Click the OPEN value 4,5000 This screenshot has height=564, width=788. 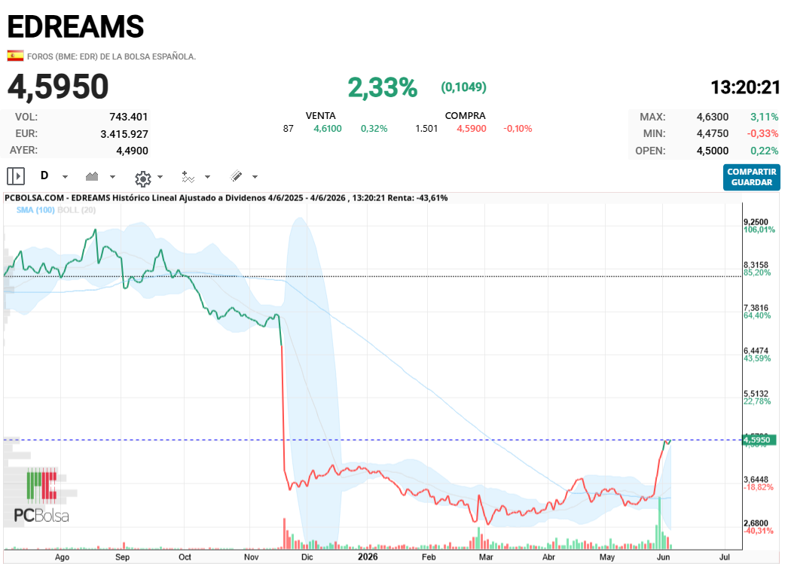712,151
